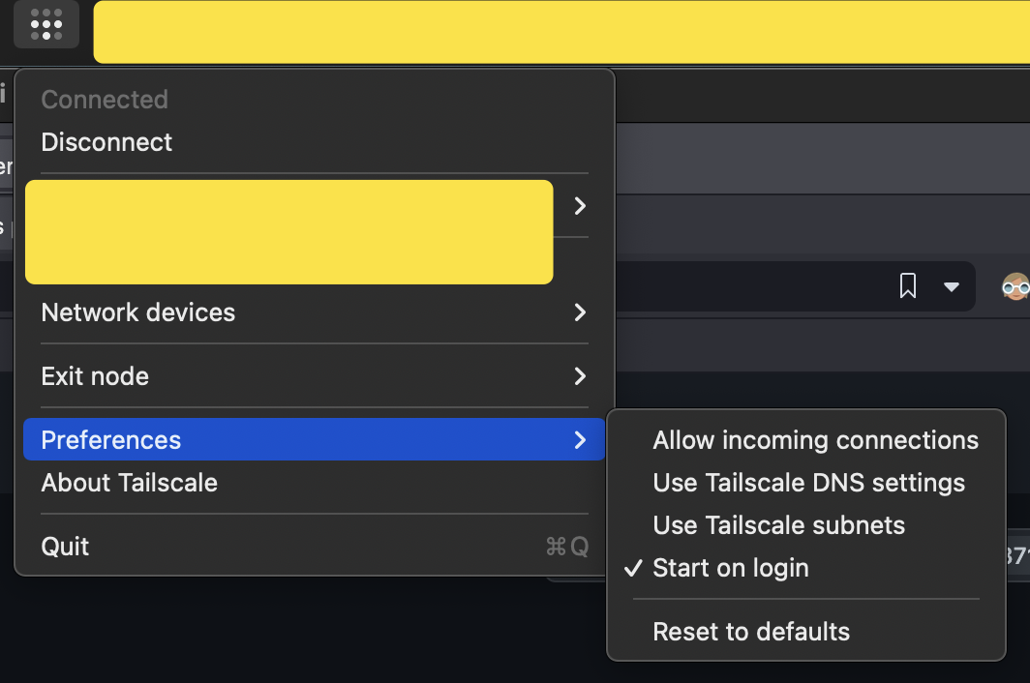Click the Tailscale dots menu bar icon
The image size is (1030, 683).
46,23
